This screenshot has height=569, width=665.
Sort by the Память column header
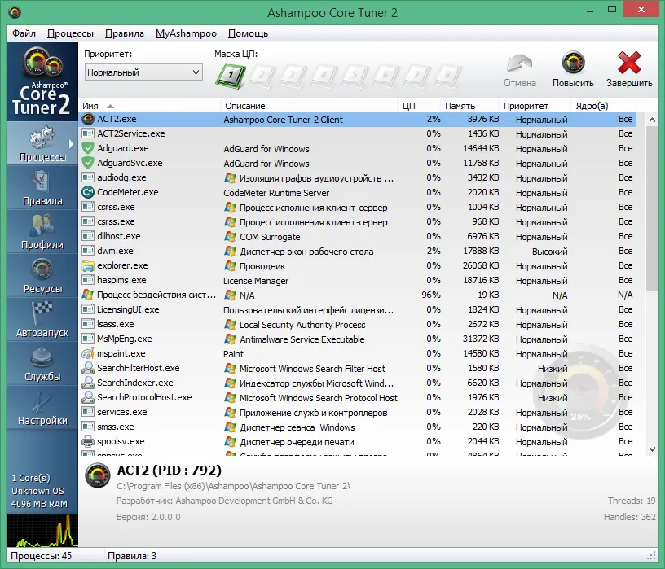(x=469, y=106)
